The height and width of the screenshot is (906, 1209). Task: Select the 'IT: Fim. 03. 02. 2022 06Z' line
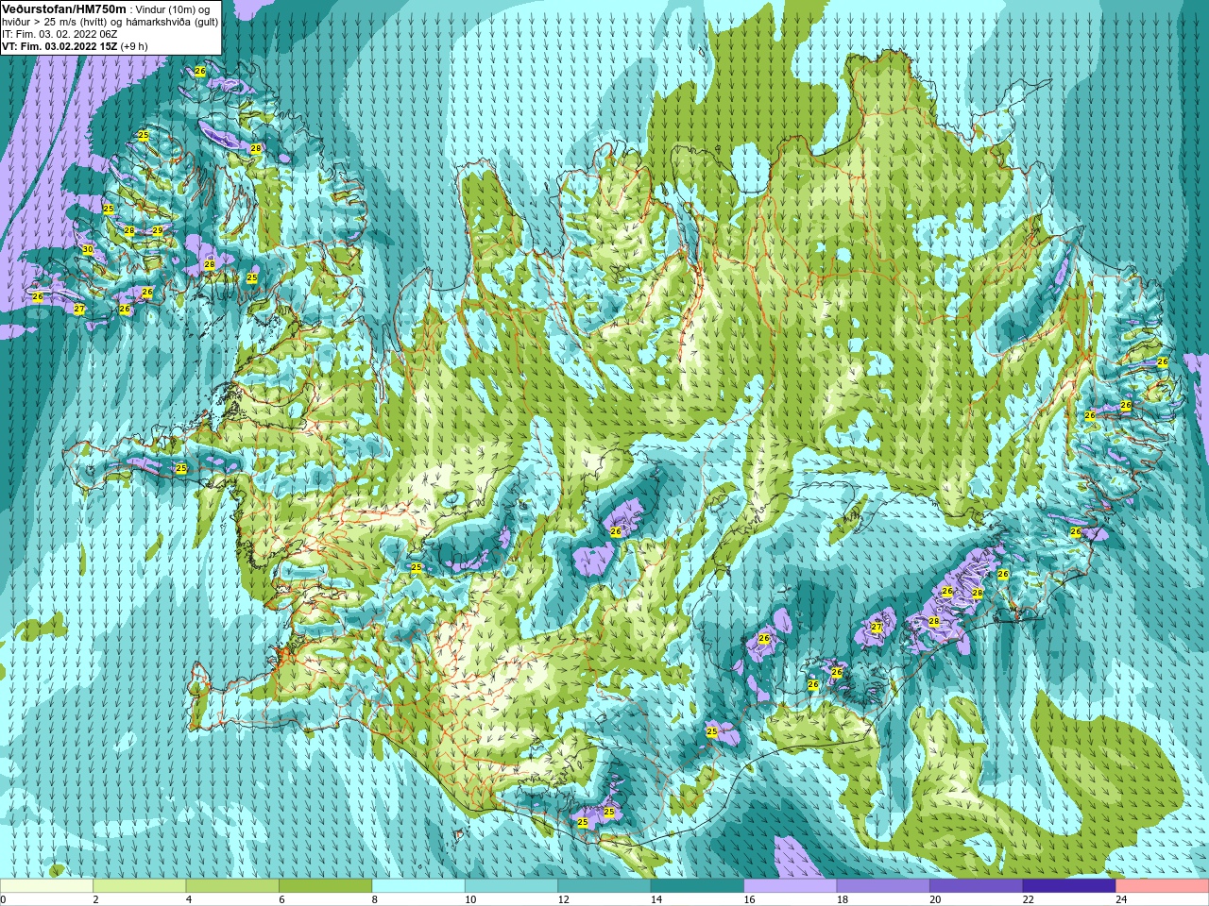click(x=60, y=34)
